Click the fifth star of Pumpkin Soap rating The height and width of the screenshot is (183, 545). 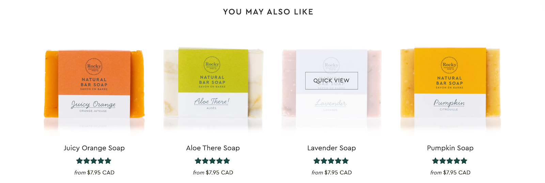coord(464,161)
